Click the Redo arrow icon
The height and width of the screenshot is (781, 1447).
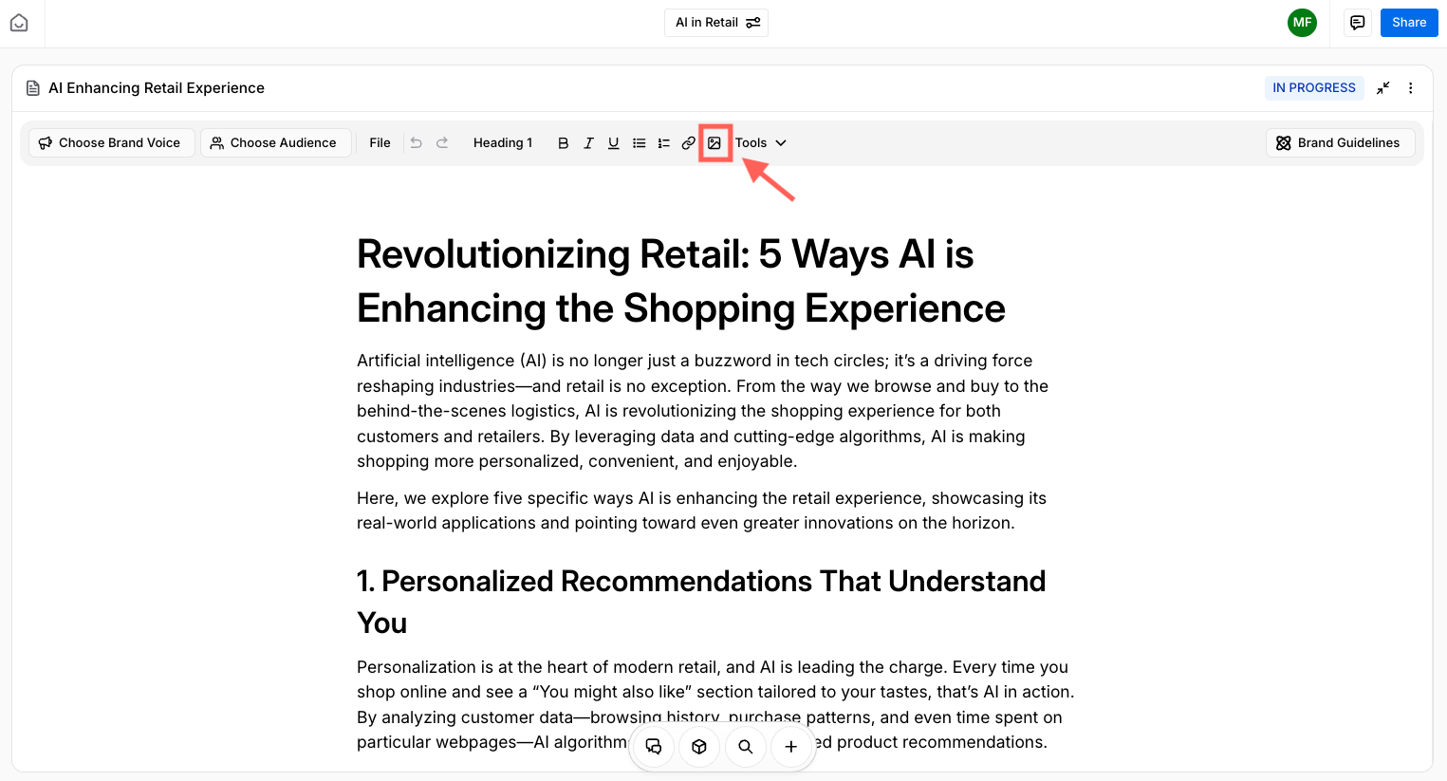pyautogui.click(x=442, y=142)
